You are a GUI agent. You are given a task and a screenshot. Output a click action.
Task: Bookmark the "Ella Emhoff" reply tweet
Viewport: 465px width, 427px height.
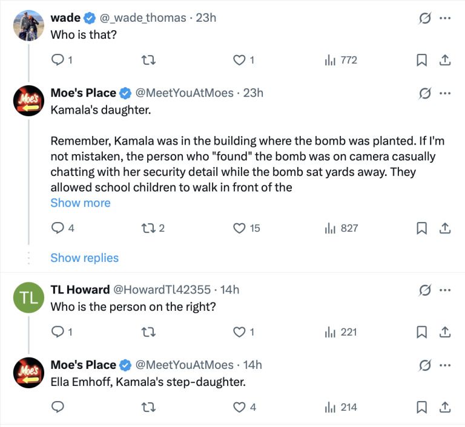click(422, 407)
